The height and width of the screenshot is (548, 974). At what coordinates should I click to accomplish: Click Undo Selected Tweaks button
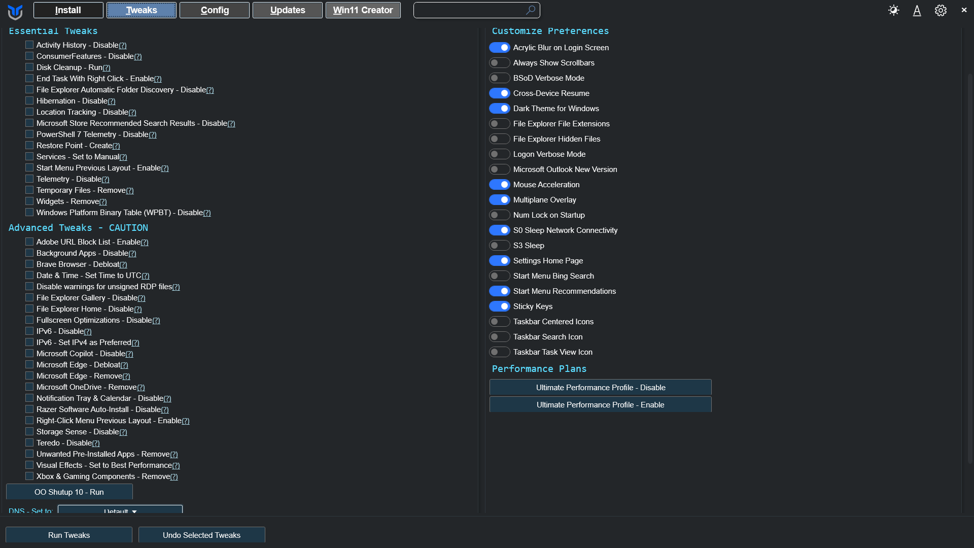click(x=202, y=535)
